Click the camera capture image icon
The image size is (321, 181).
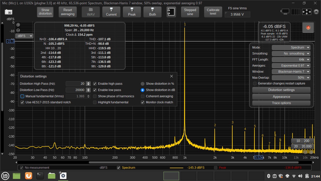pyautogui.click(x=9, y=12)
